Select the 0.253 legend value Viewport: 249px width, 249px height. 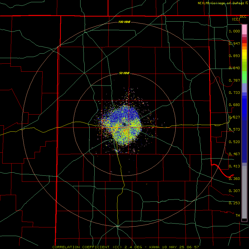pyautogui.click(x=234, y=203)
